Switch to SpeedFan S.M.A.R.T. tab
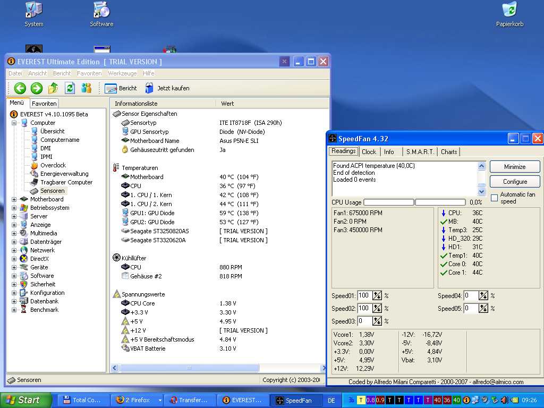The height and width of the screenshot is (408, 544). [x=420, y=152]
